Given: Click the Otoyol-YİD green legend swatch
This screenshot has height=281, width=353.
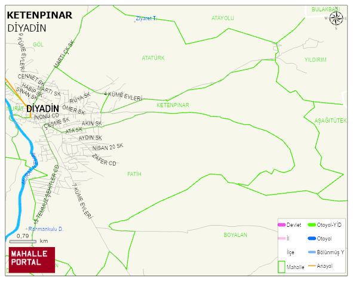Looking at the screenshot, I should coord(312,224).
